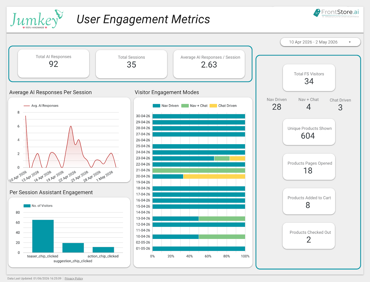Click the Average AI Responses Per Session heading

pyautogui.click(x=51, y=92)
